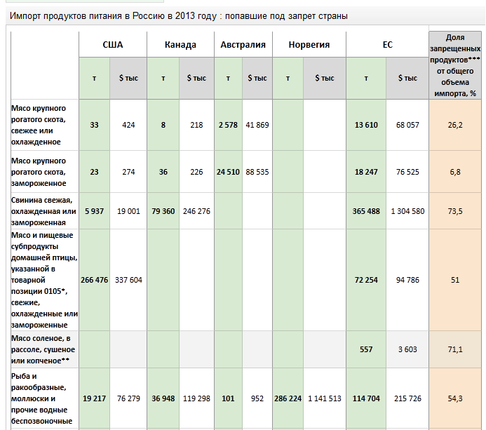Click the Норвегия column header
Viewport: 486px width, 430px height.
309,45
